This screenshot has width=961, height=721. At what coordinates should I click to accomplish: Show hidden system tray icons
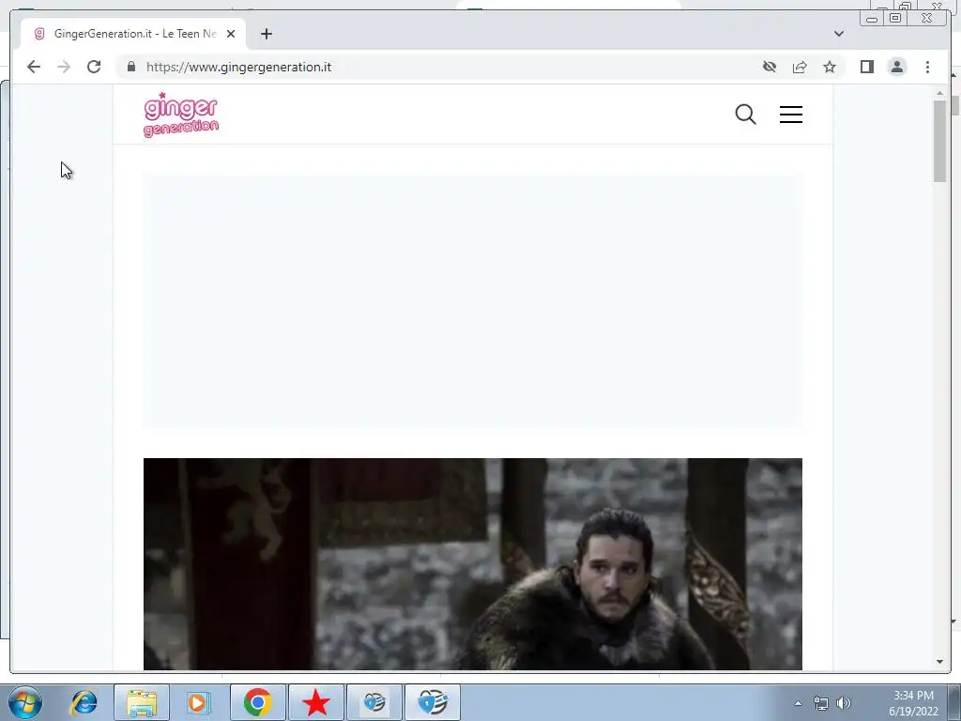click(x=798, y=703)
